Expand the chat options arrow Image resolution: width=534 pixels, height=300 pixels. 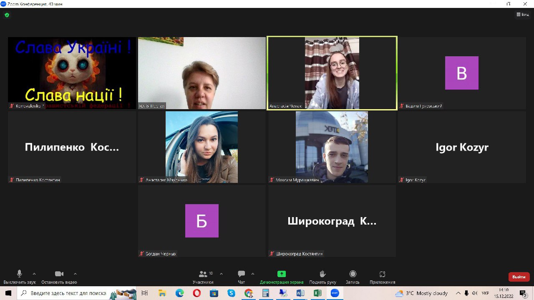(253, 274)
